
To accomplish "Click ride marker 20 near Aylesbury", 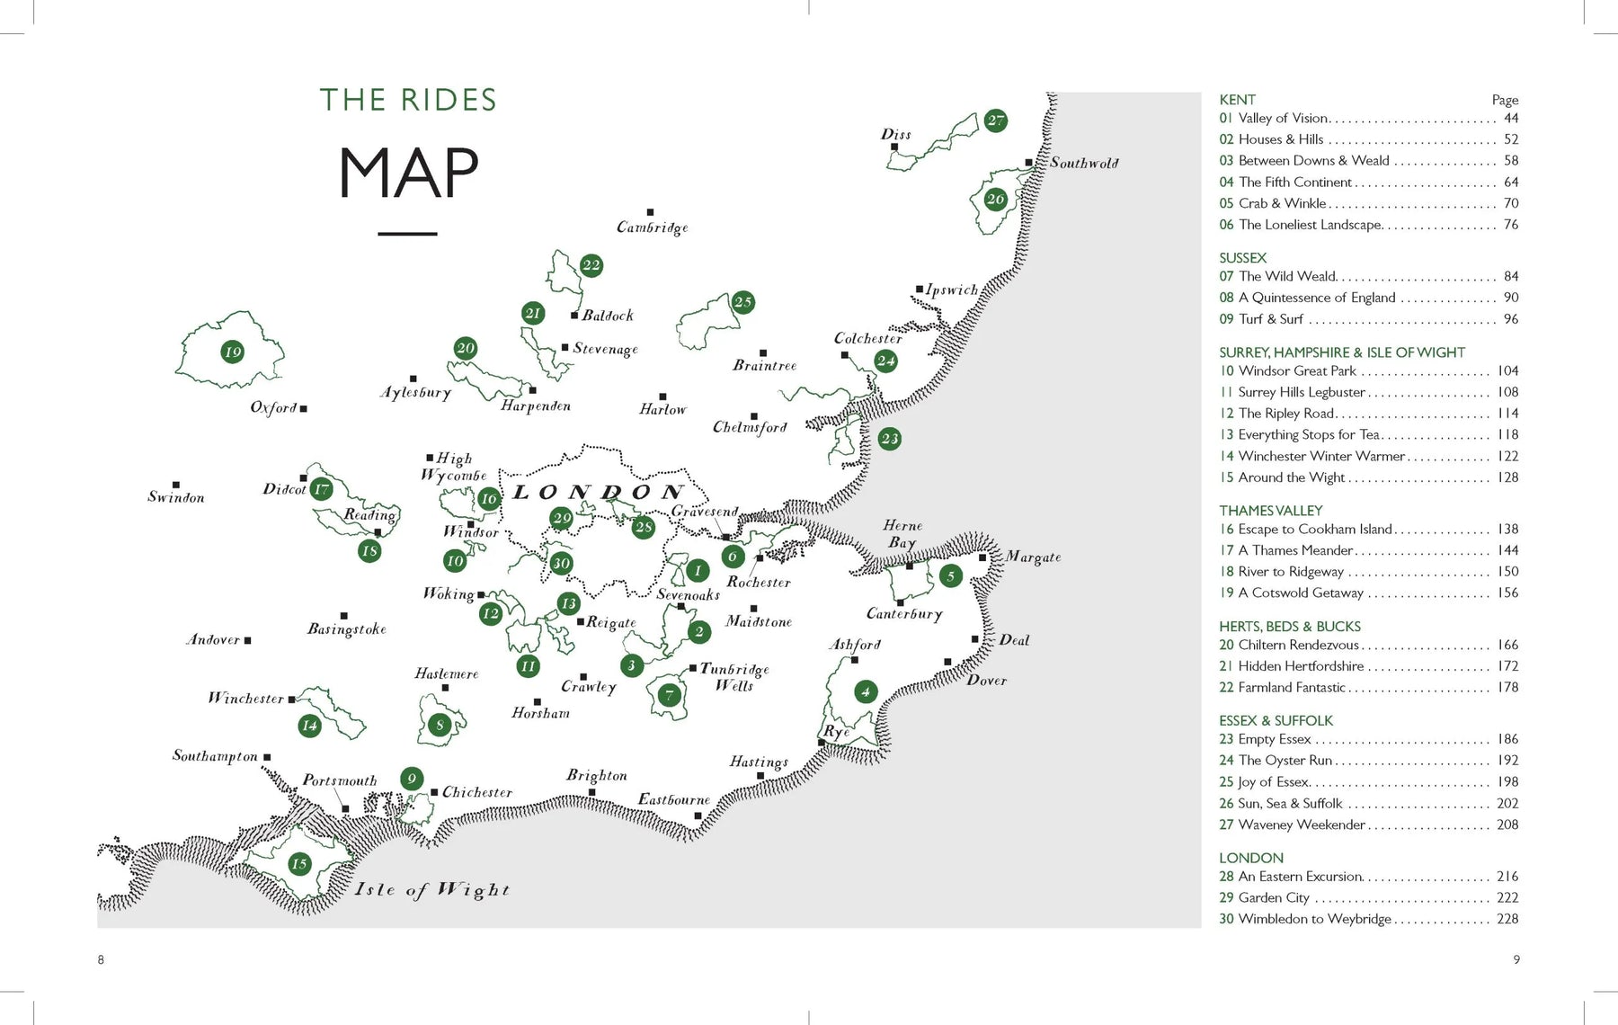I will 465,348.
